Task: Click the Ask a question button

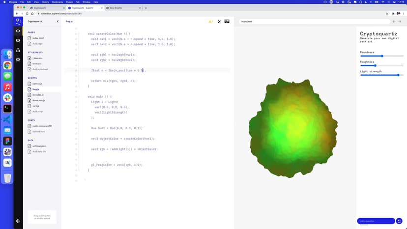Action: click(x=376, y=221)
